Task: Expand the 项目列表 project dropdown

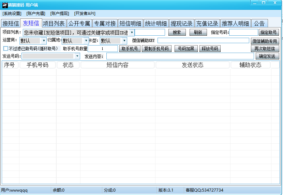Action: pos(132,33)
